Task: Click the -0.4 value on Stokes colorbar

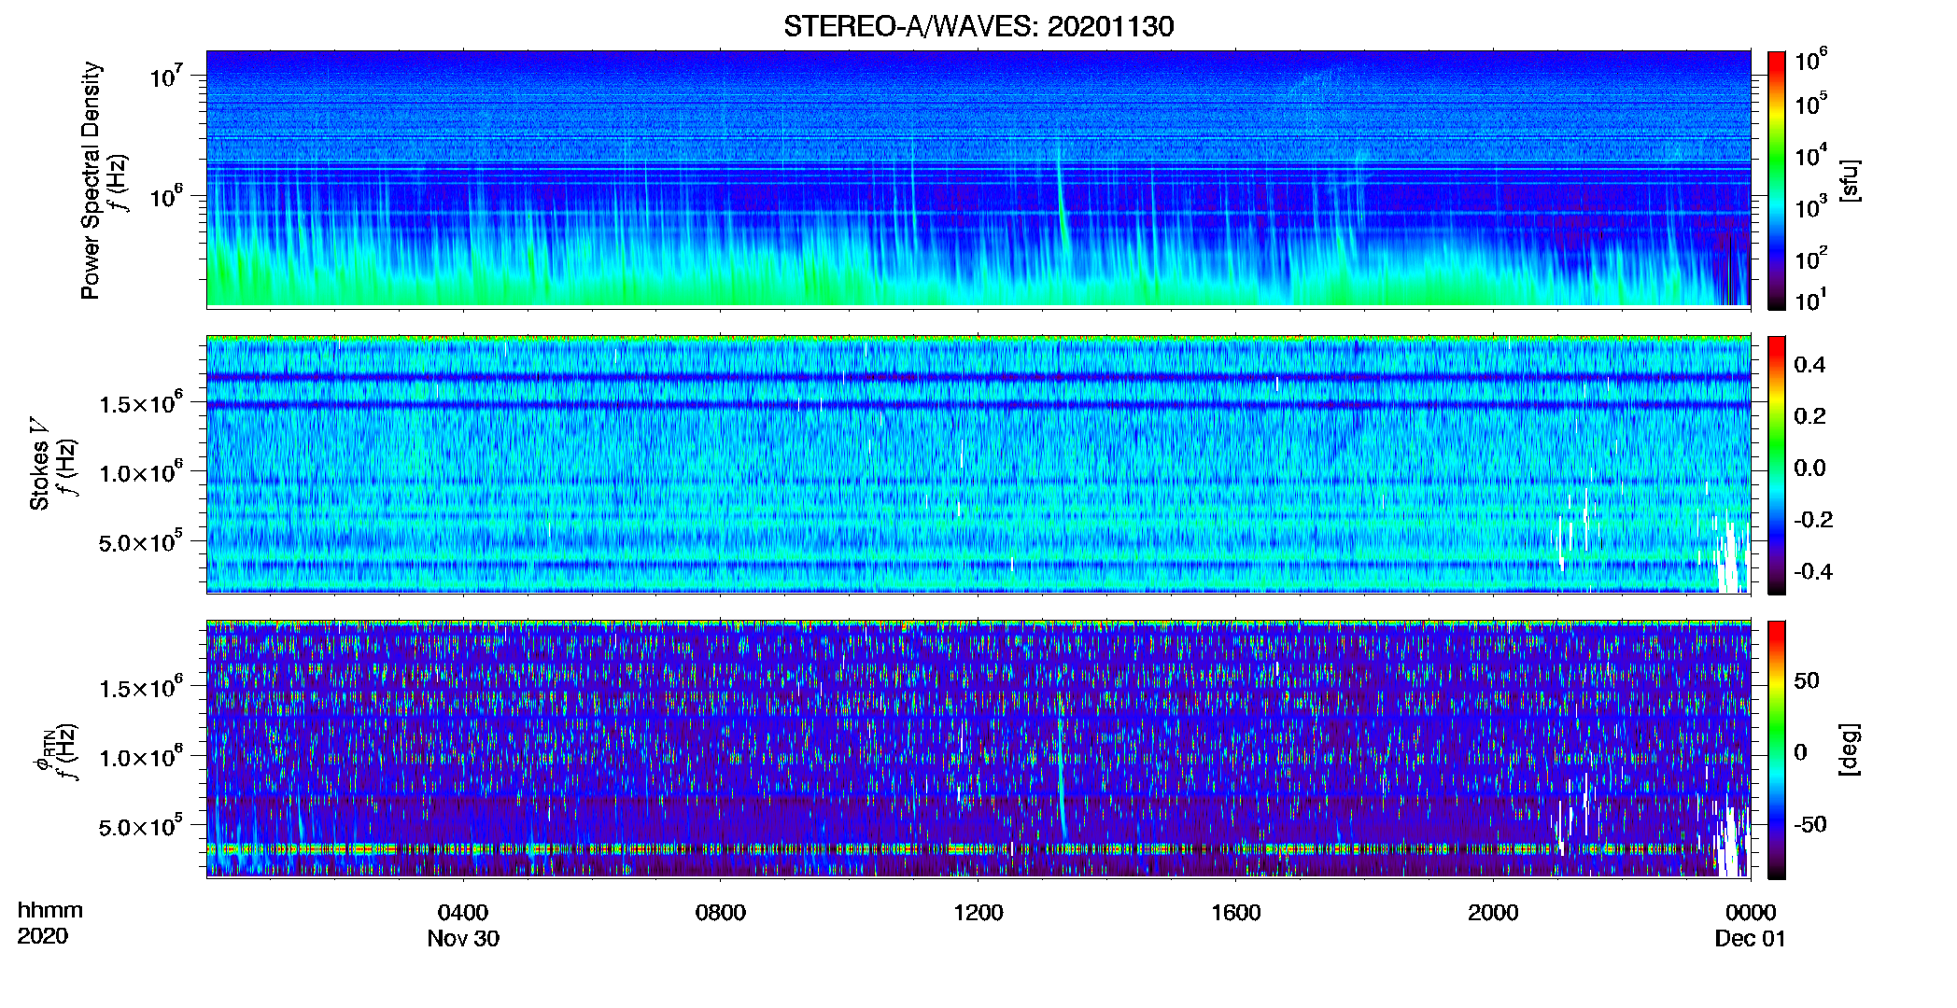Action: point(1812,571)
